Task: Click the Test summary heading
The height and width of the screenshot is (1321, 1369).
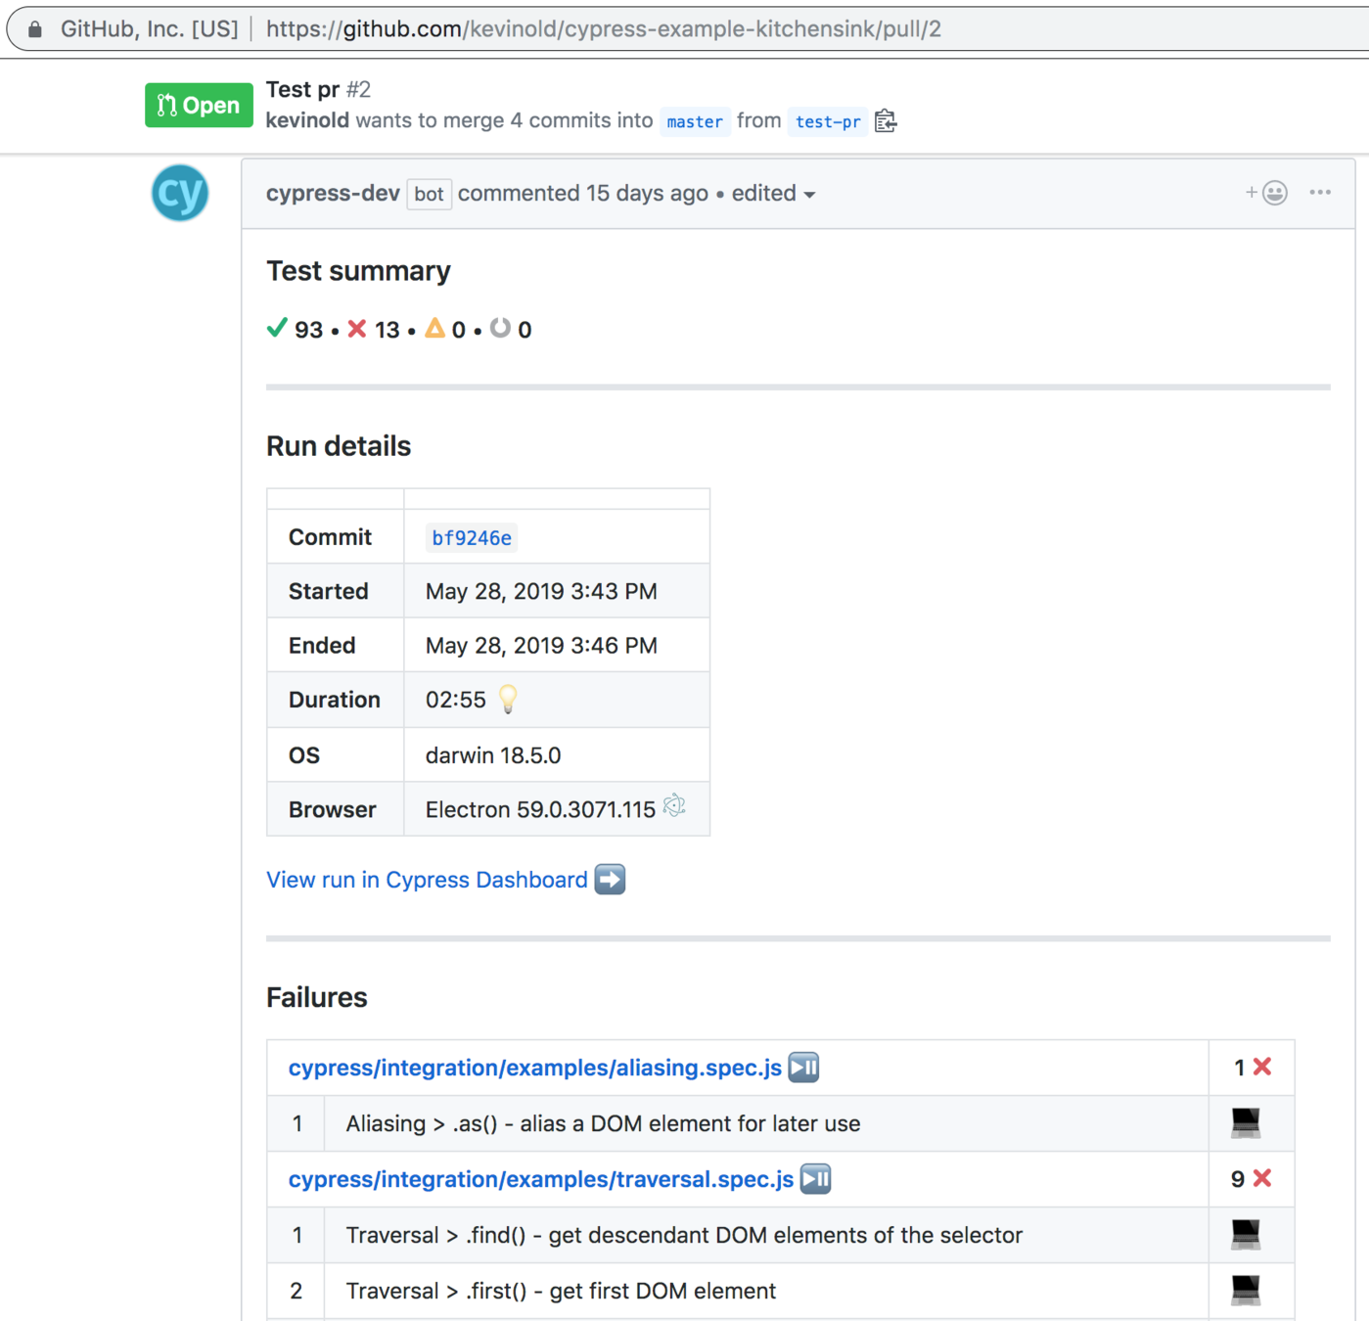Action: pos(358,271)
